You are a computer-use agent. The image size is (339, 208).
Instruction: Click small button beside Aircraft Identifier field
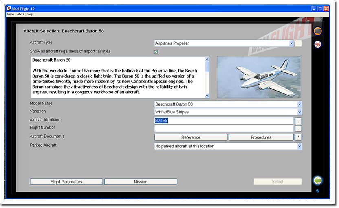coord(298,121)
